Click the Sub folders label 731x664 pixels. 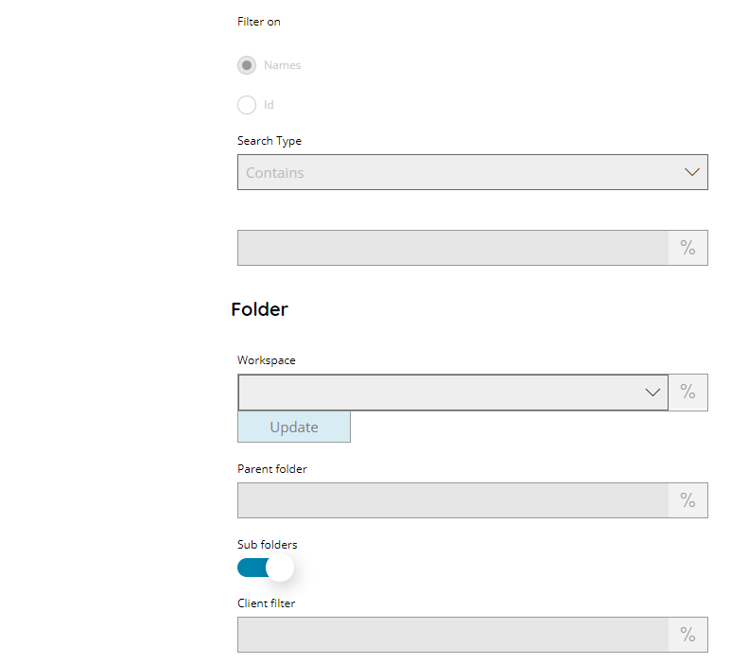click(267, 544)
